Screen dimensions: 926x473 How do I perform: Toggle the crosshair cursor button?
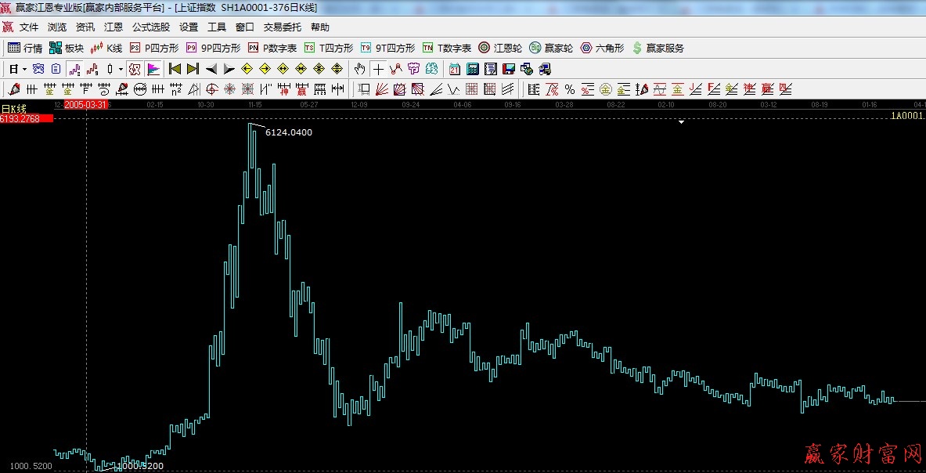pyautogui.click(x=378, y=69)
